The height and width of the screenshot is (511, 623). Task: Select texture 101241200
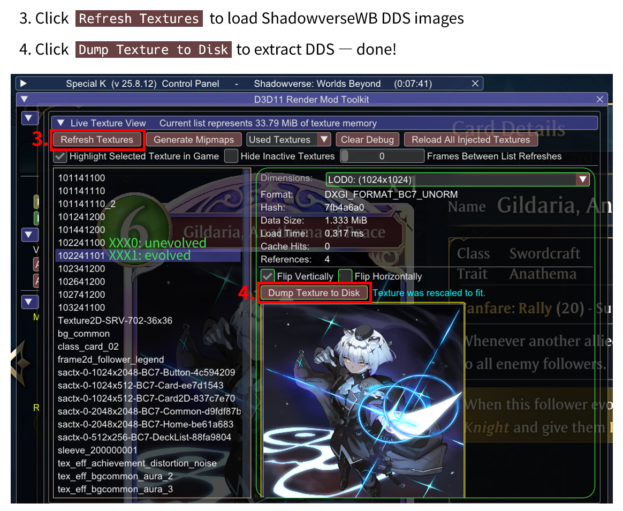(x=81, y=217)
